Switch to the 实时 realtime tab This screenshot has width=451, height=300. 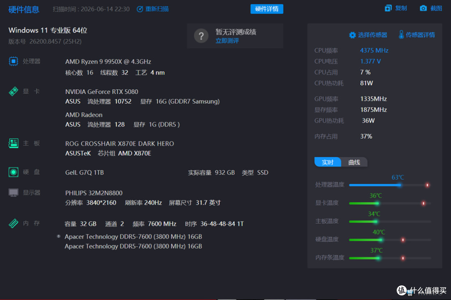pos(328,162)
